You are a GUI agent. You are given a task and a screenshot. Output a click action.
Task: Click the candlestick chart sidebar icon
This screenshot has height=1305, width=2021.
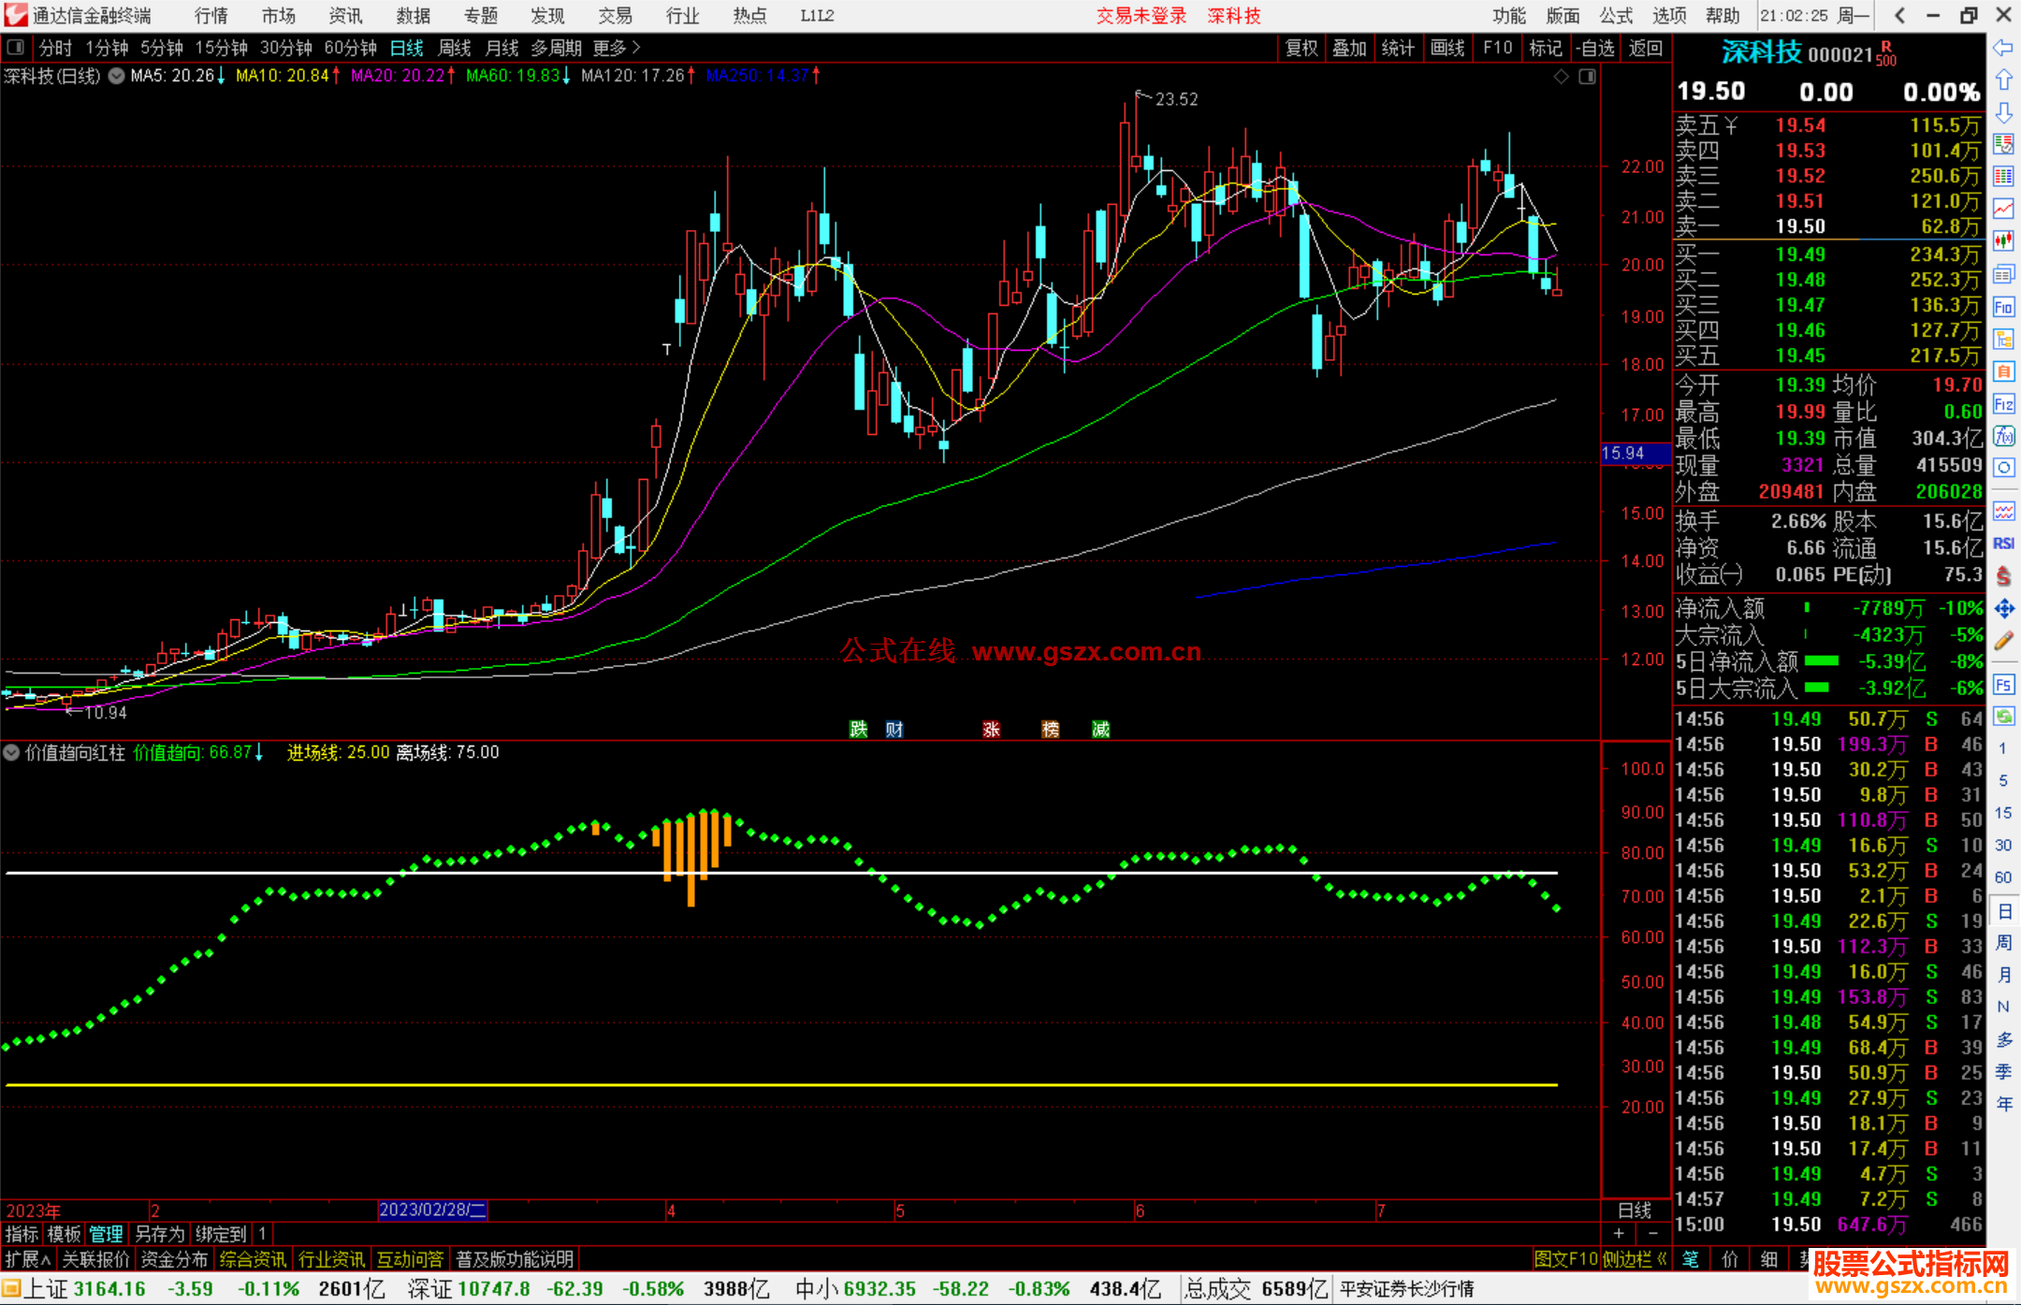pyautogui.click(x=2003, y=240)
